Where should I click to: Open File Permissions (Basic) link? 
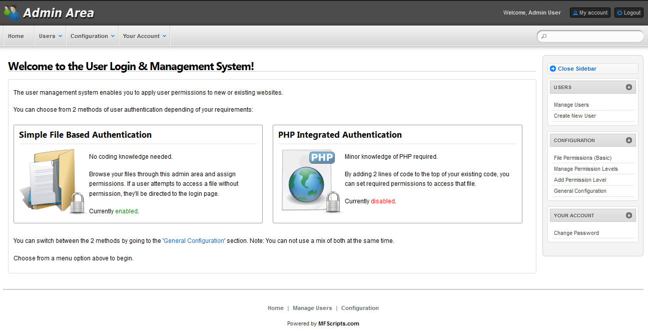[582, 158]
